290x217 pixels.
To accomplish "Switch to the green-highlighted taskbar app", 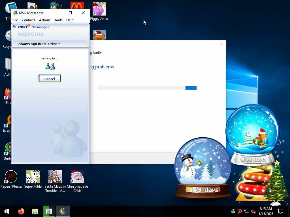I will 49,211.
